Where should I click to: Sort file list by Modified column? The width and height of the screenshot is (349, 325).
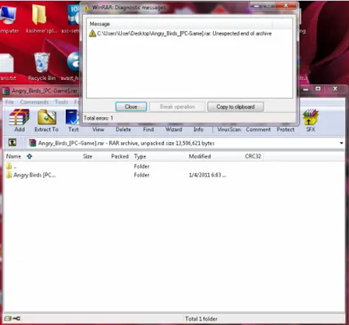tap(200, 156)
